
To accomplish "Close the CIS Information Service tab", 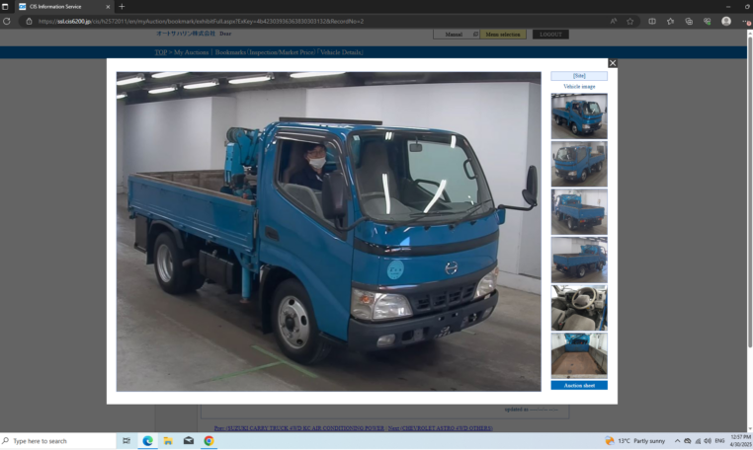I will point(108,7).
